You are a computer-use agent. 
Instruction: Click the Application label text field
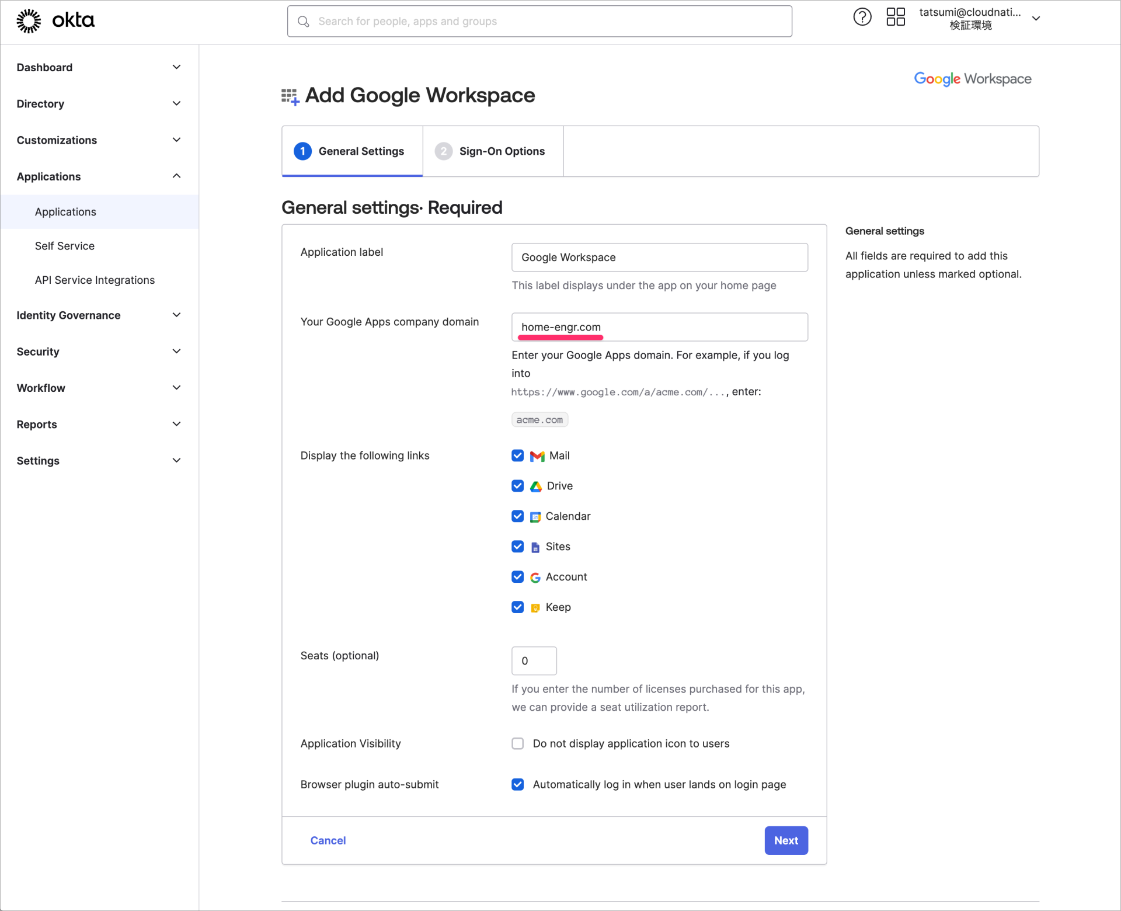(659, 257)
